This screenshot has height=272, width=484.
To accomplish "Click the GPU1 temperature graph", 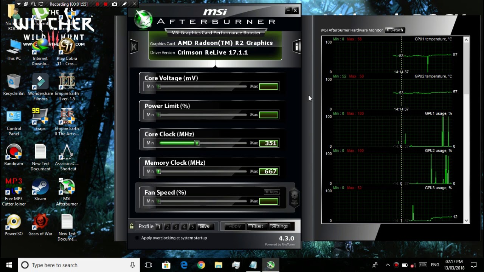I will (392, 57).
